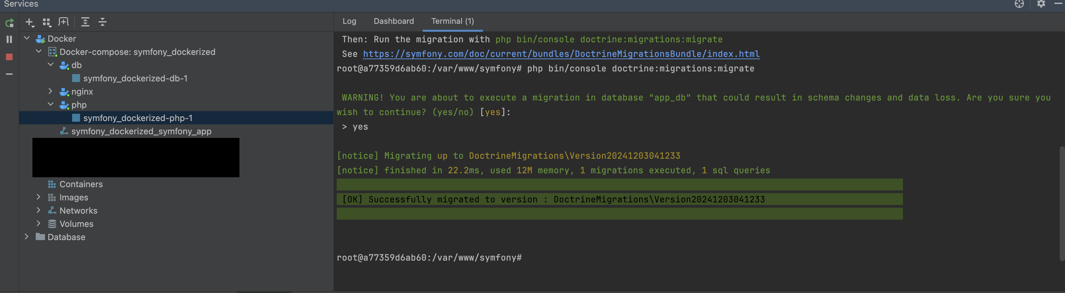Click the Images icon
The image size is (1065, 293).
[52, 197]
